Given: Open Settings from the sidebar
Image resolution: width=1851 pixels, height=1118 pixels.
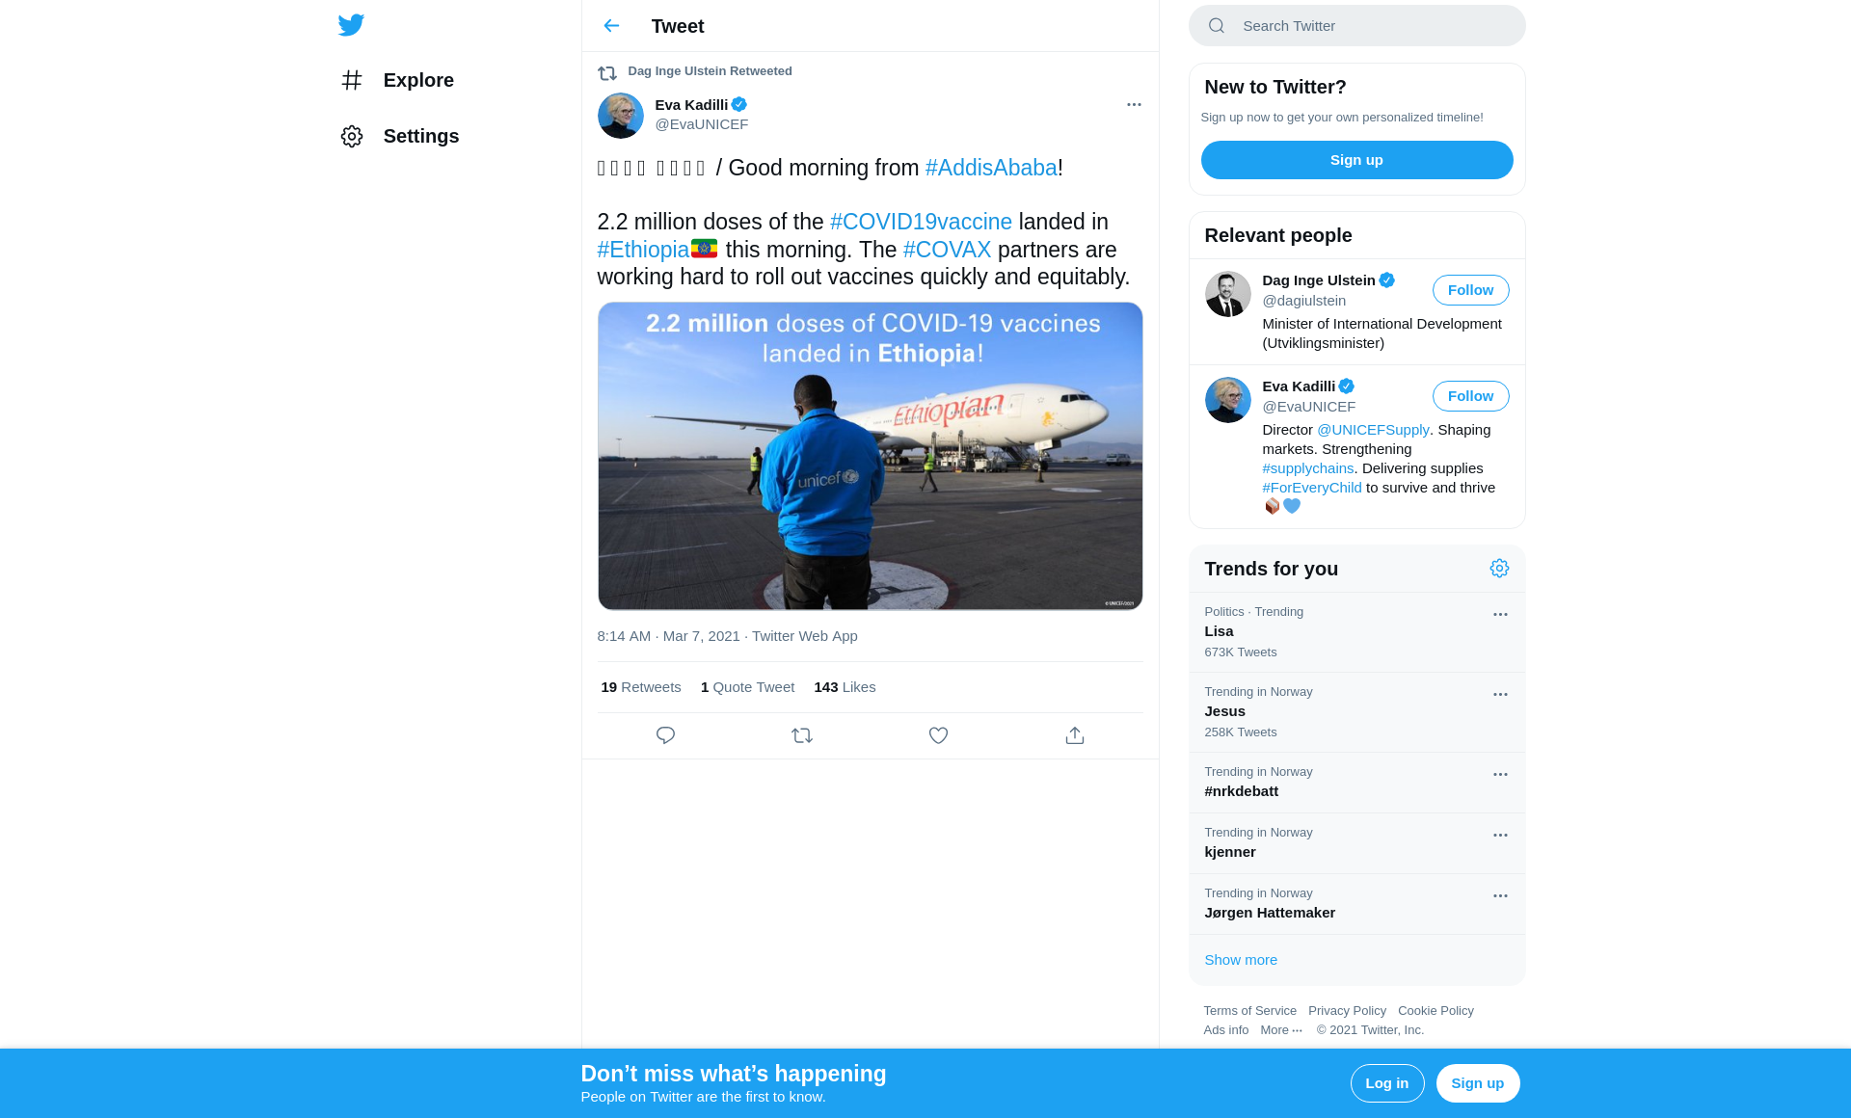Looking at the screenshot, I should click(x=399, y=136).
